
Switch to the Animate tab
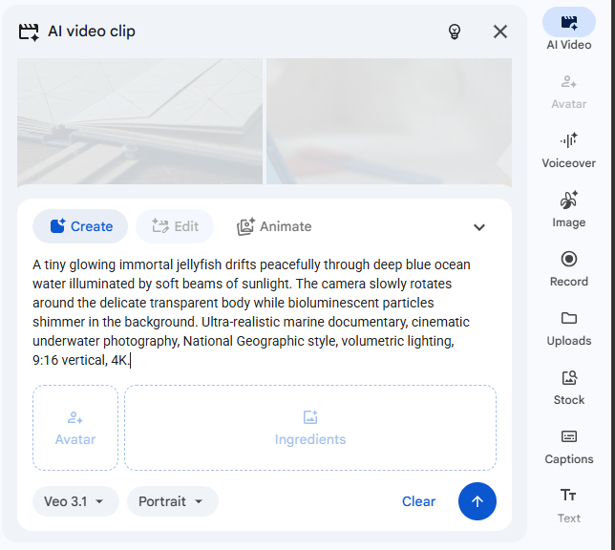(274, 226)
